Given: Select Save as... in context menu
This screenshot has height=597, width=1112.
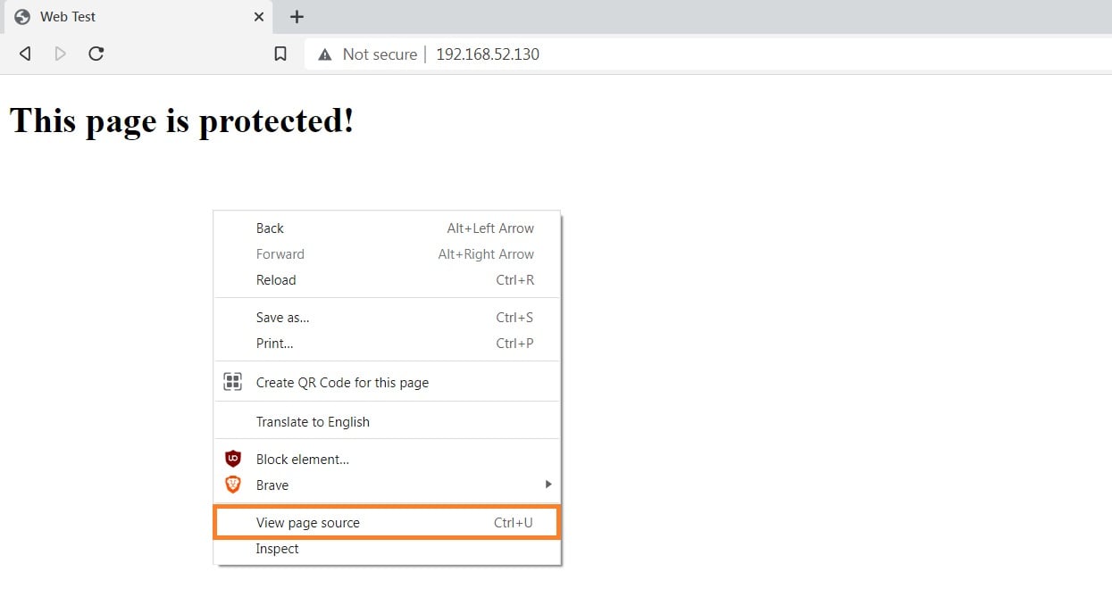Looking at the screenshot, I should tap(387, 318).
